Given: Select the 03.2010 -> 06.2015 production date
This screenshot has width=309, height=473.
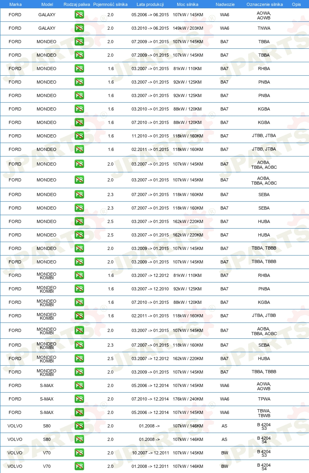Looking at the screenshot, I should (x=150, y=28).
